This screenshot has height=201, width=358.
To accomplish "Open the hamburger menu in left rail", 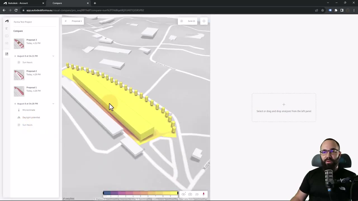I will (7, 28).
